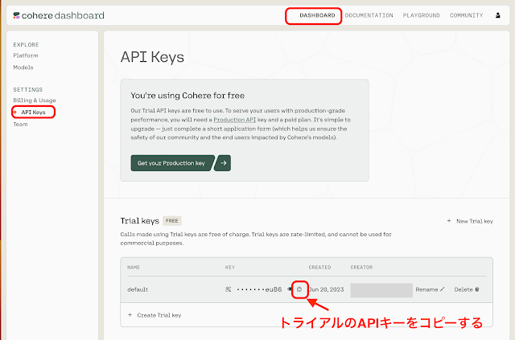Click the default key name
The width and height of the screenshot is (515, 340).
coord(138,289)
